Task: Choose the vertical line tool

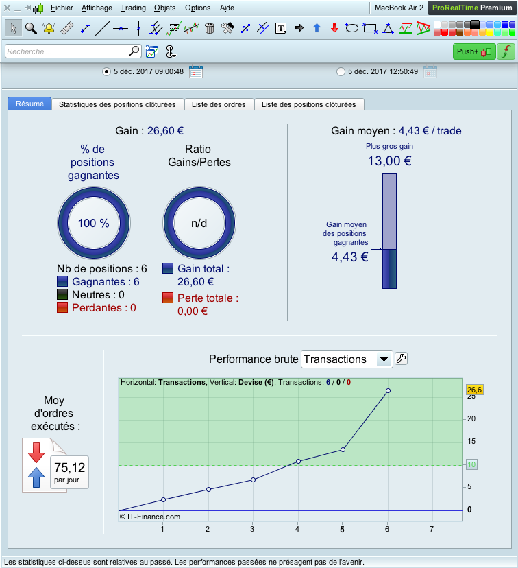Action: coord(138,28)
